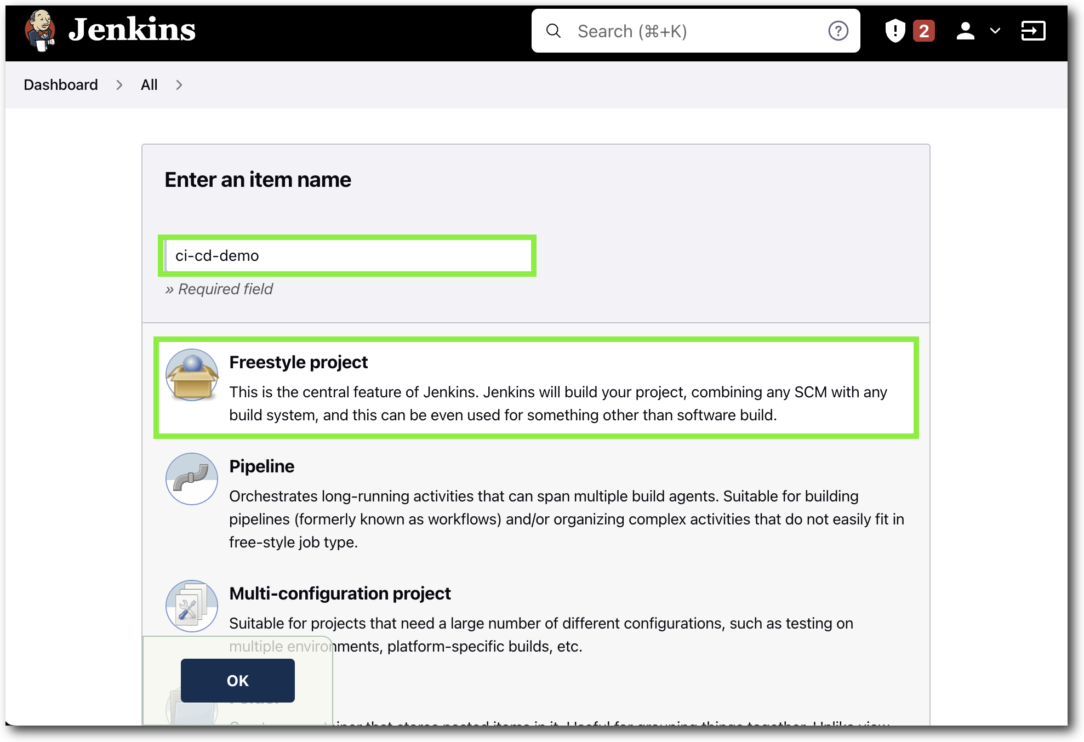Confirm with the OK button
This screenshot has width=1084, height=742.
[x=238, y=680]
